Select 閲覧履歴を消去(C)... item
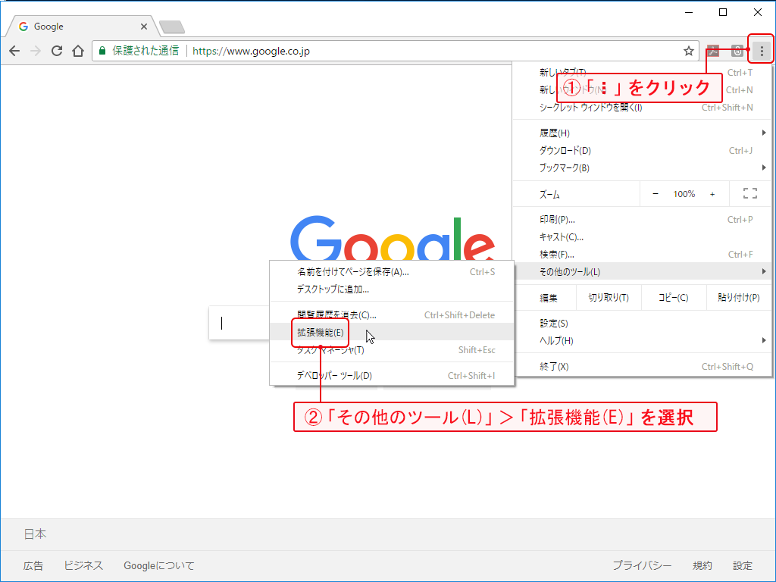This screenshot has height=582, width=776. pyautogui.click(x=392, y=314)
